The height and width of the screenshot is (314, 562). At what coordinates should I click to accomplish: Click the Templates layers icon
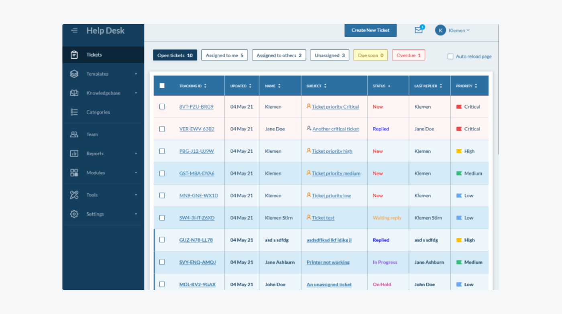click(74, 74)
